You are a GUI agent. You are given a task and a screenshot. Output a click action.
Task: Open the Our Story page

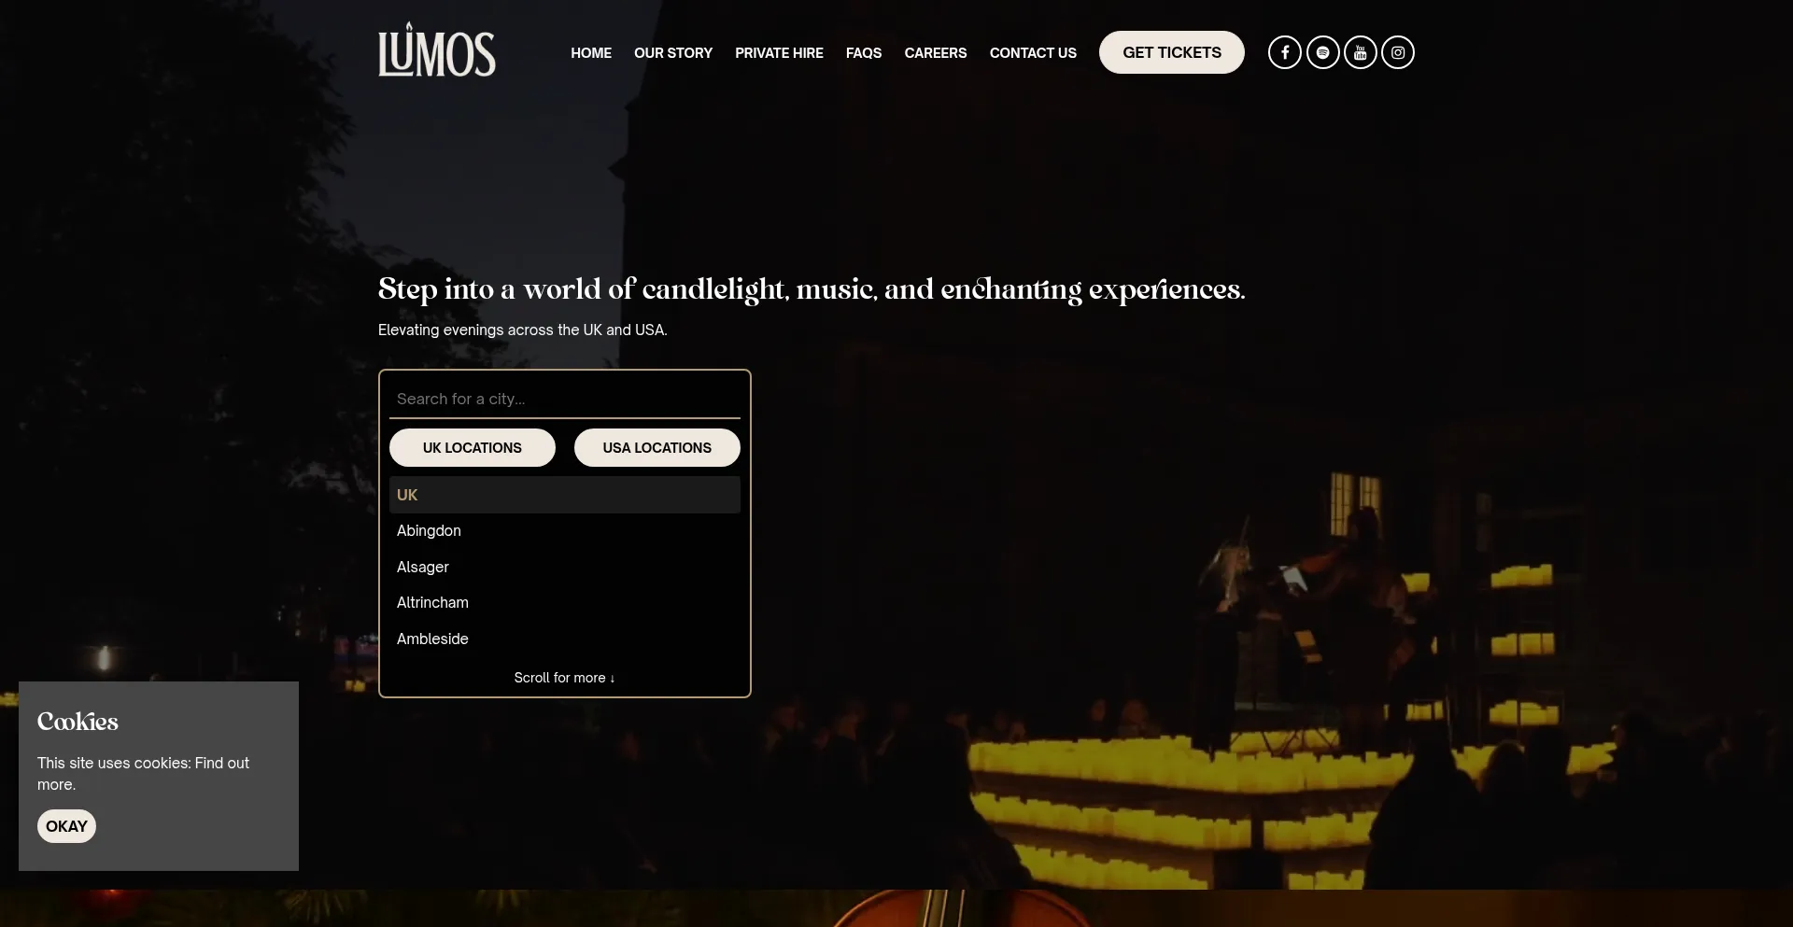[x=673, y=53]
